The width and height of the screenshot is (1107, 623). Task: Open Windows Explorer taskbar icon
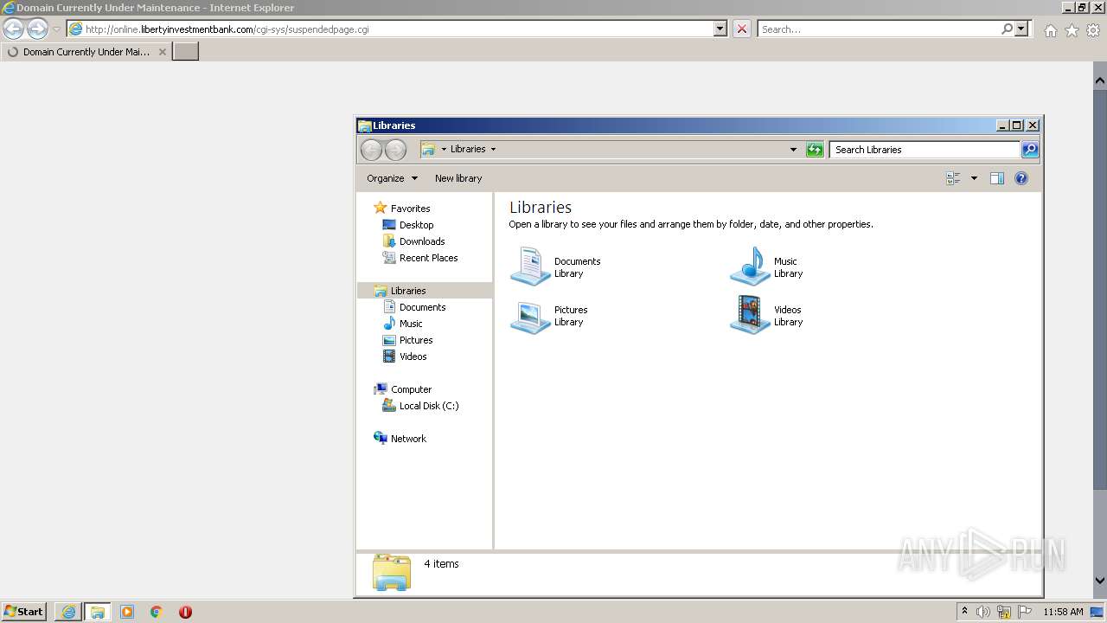tap(98, 612)
